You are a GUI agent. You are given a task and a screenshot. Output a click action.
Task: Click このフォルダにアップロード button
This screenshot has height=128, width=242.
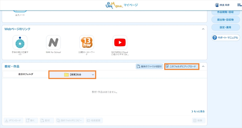coord(181,67)
